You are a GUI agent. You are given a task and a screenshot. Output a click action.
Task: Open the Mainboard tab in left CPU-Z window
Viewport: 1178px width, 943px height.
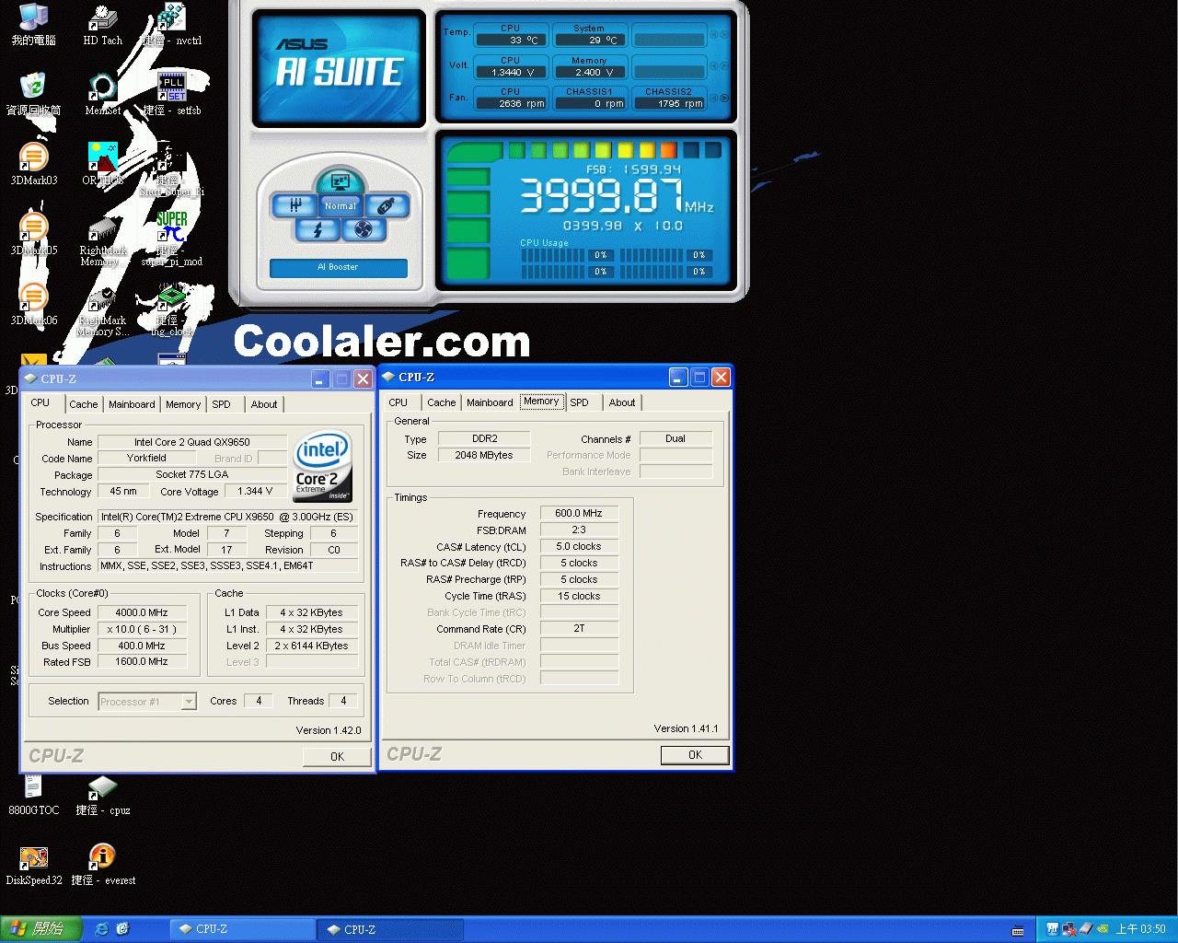[x=132, y=404]
